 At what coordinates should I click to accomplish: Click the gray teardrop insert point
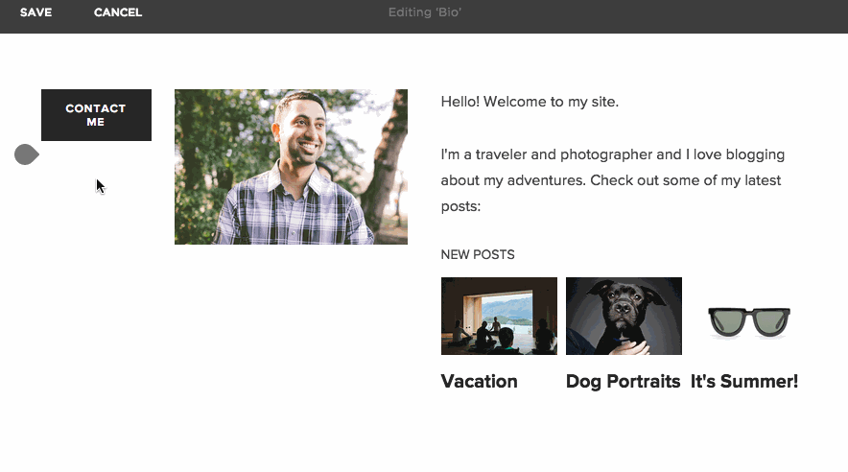point(26,154)
